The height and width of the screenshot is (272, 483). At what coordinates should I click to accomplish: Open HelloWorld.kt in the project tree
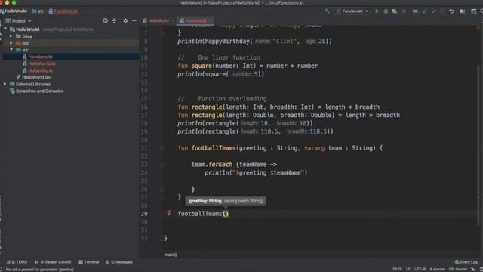pos(42,63)
